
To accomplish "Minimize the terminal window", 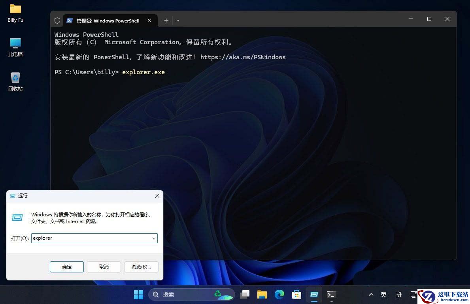I will 411,19.
